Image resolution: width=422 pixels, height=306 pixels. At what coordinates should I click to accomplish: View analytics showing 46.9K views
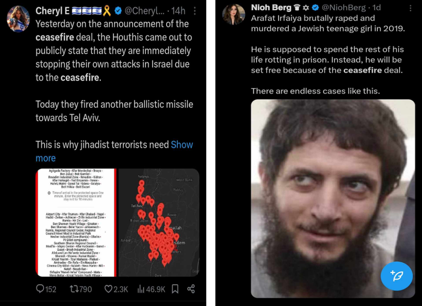(x=151, y=289)
